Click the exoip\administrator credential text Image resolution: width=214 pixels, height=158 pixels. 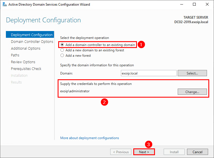tap(75, 91)
